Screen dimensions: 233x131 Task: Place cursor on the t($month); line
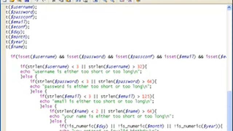[17, 37]
